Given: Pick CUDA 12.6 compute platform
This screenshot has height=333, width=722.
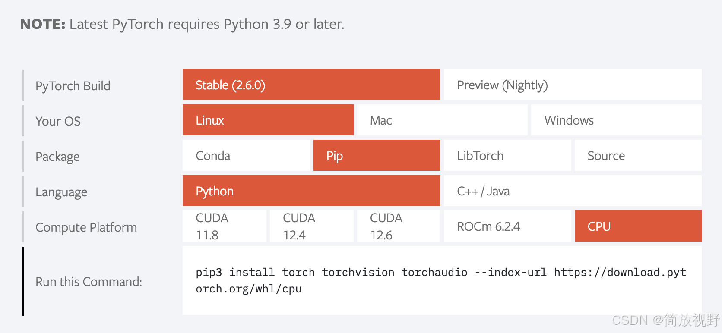Looking at the screenshot, I should (398, 226).
